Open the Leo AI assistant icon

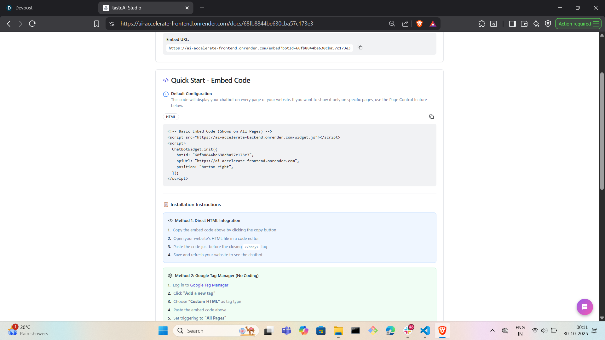pos(536,24)
